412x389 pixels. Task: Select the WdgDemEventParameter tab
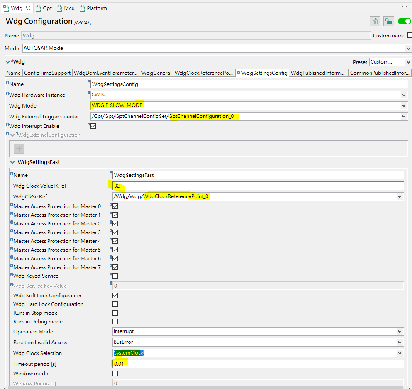coord(105,73)
